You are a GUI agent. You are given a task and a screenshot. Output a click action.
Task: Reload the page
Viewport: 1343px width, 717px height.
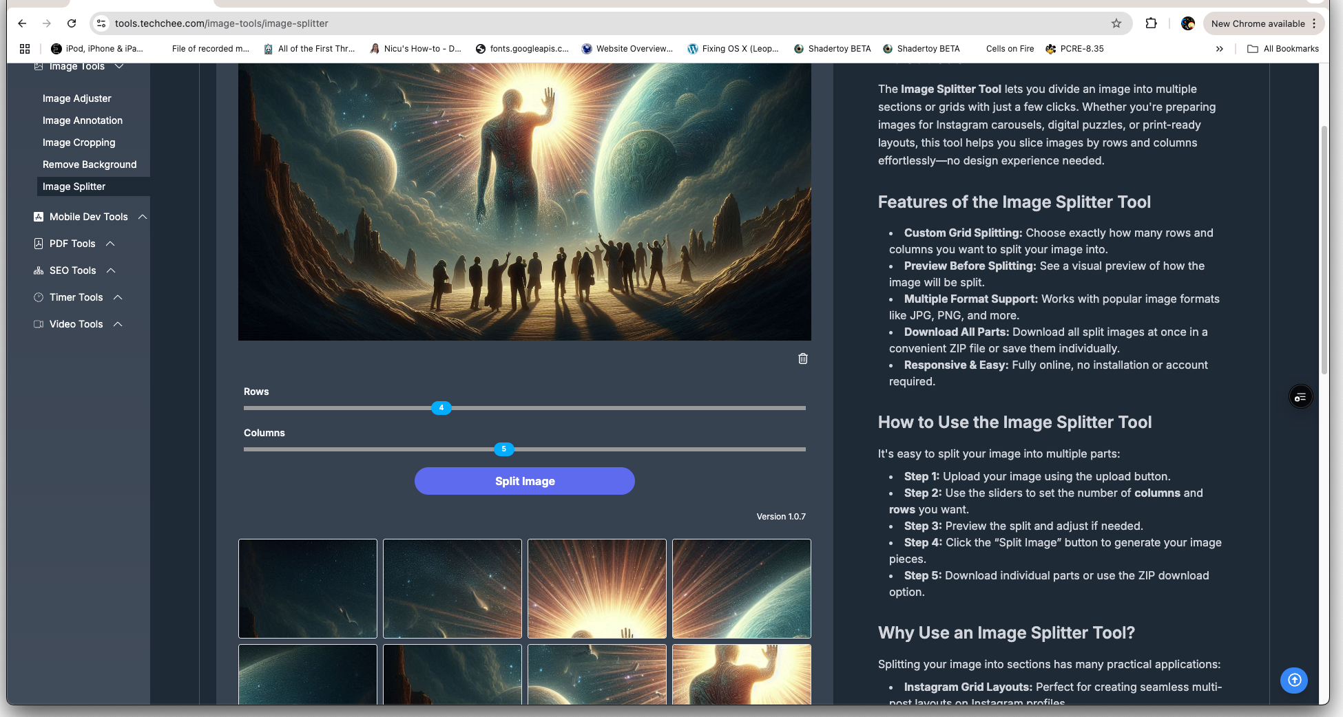72,23
